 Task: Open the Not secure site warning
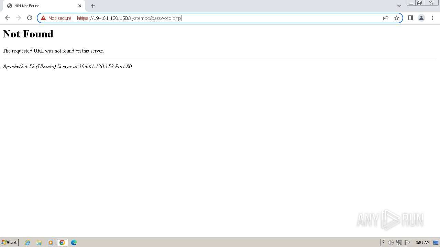[x=56, y=18]
